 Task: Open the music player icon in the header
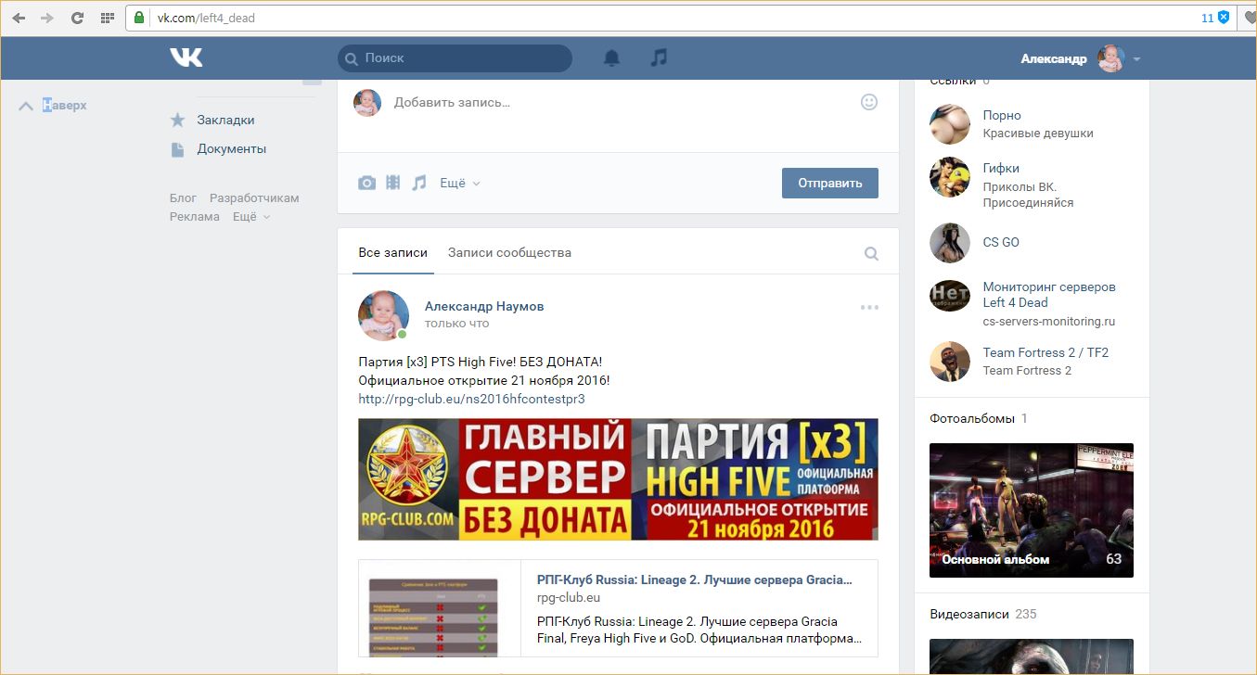(659, 57)
